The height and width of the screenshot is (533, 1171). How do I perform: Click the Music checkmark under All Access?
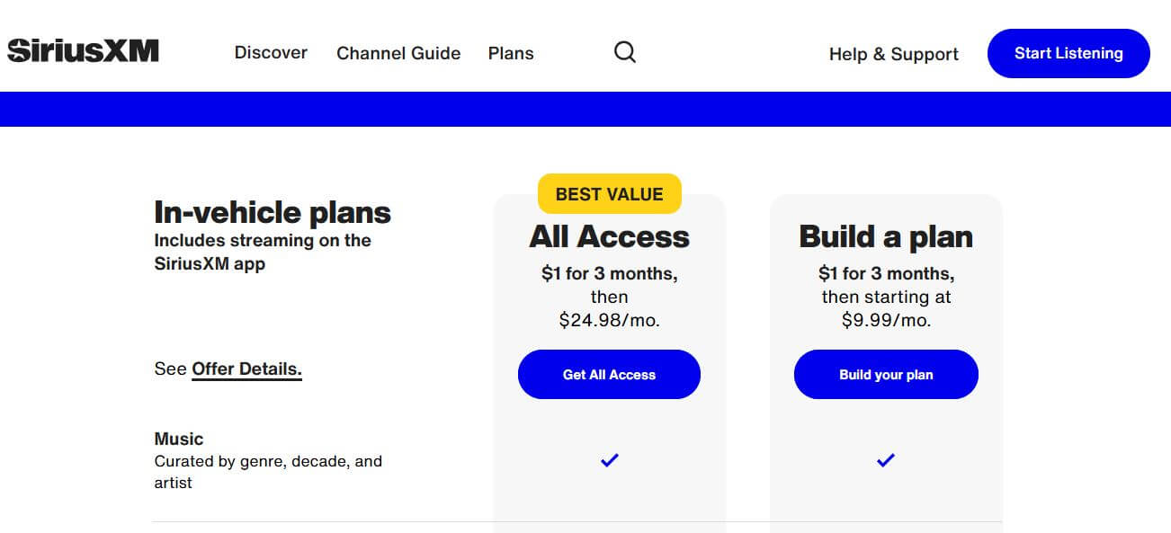[609, 459]
